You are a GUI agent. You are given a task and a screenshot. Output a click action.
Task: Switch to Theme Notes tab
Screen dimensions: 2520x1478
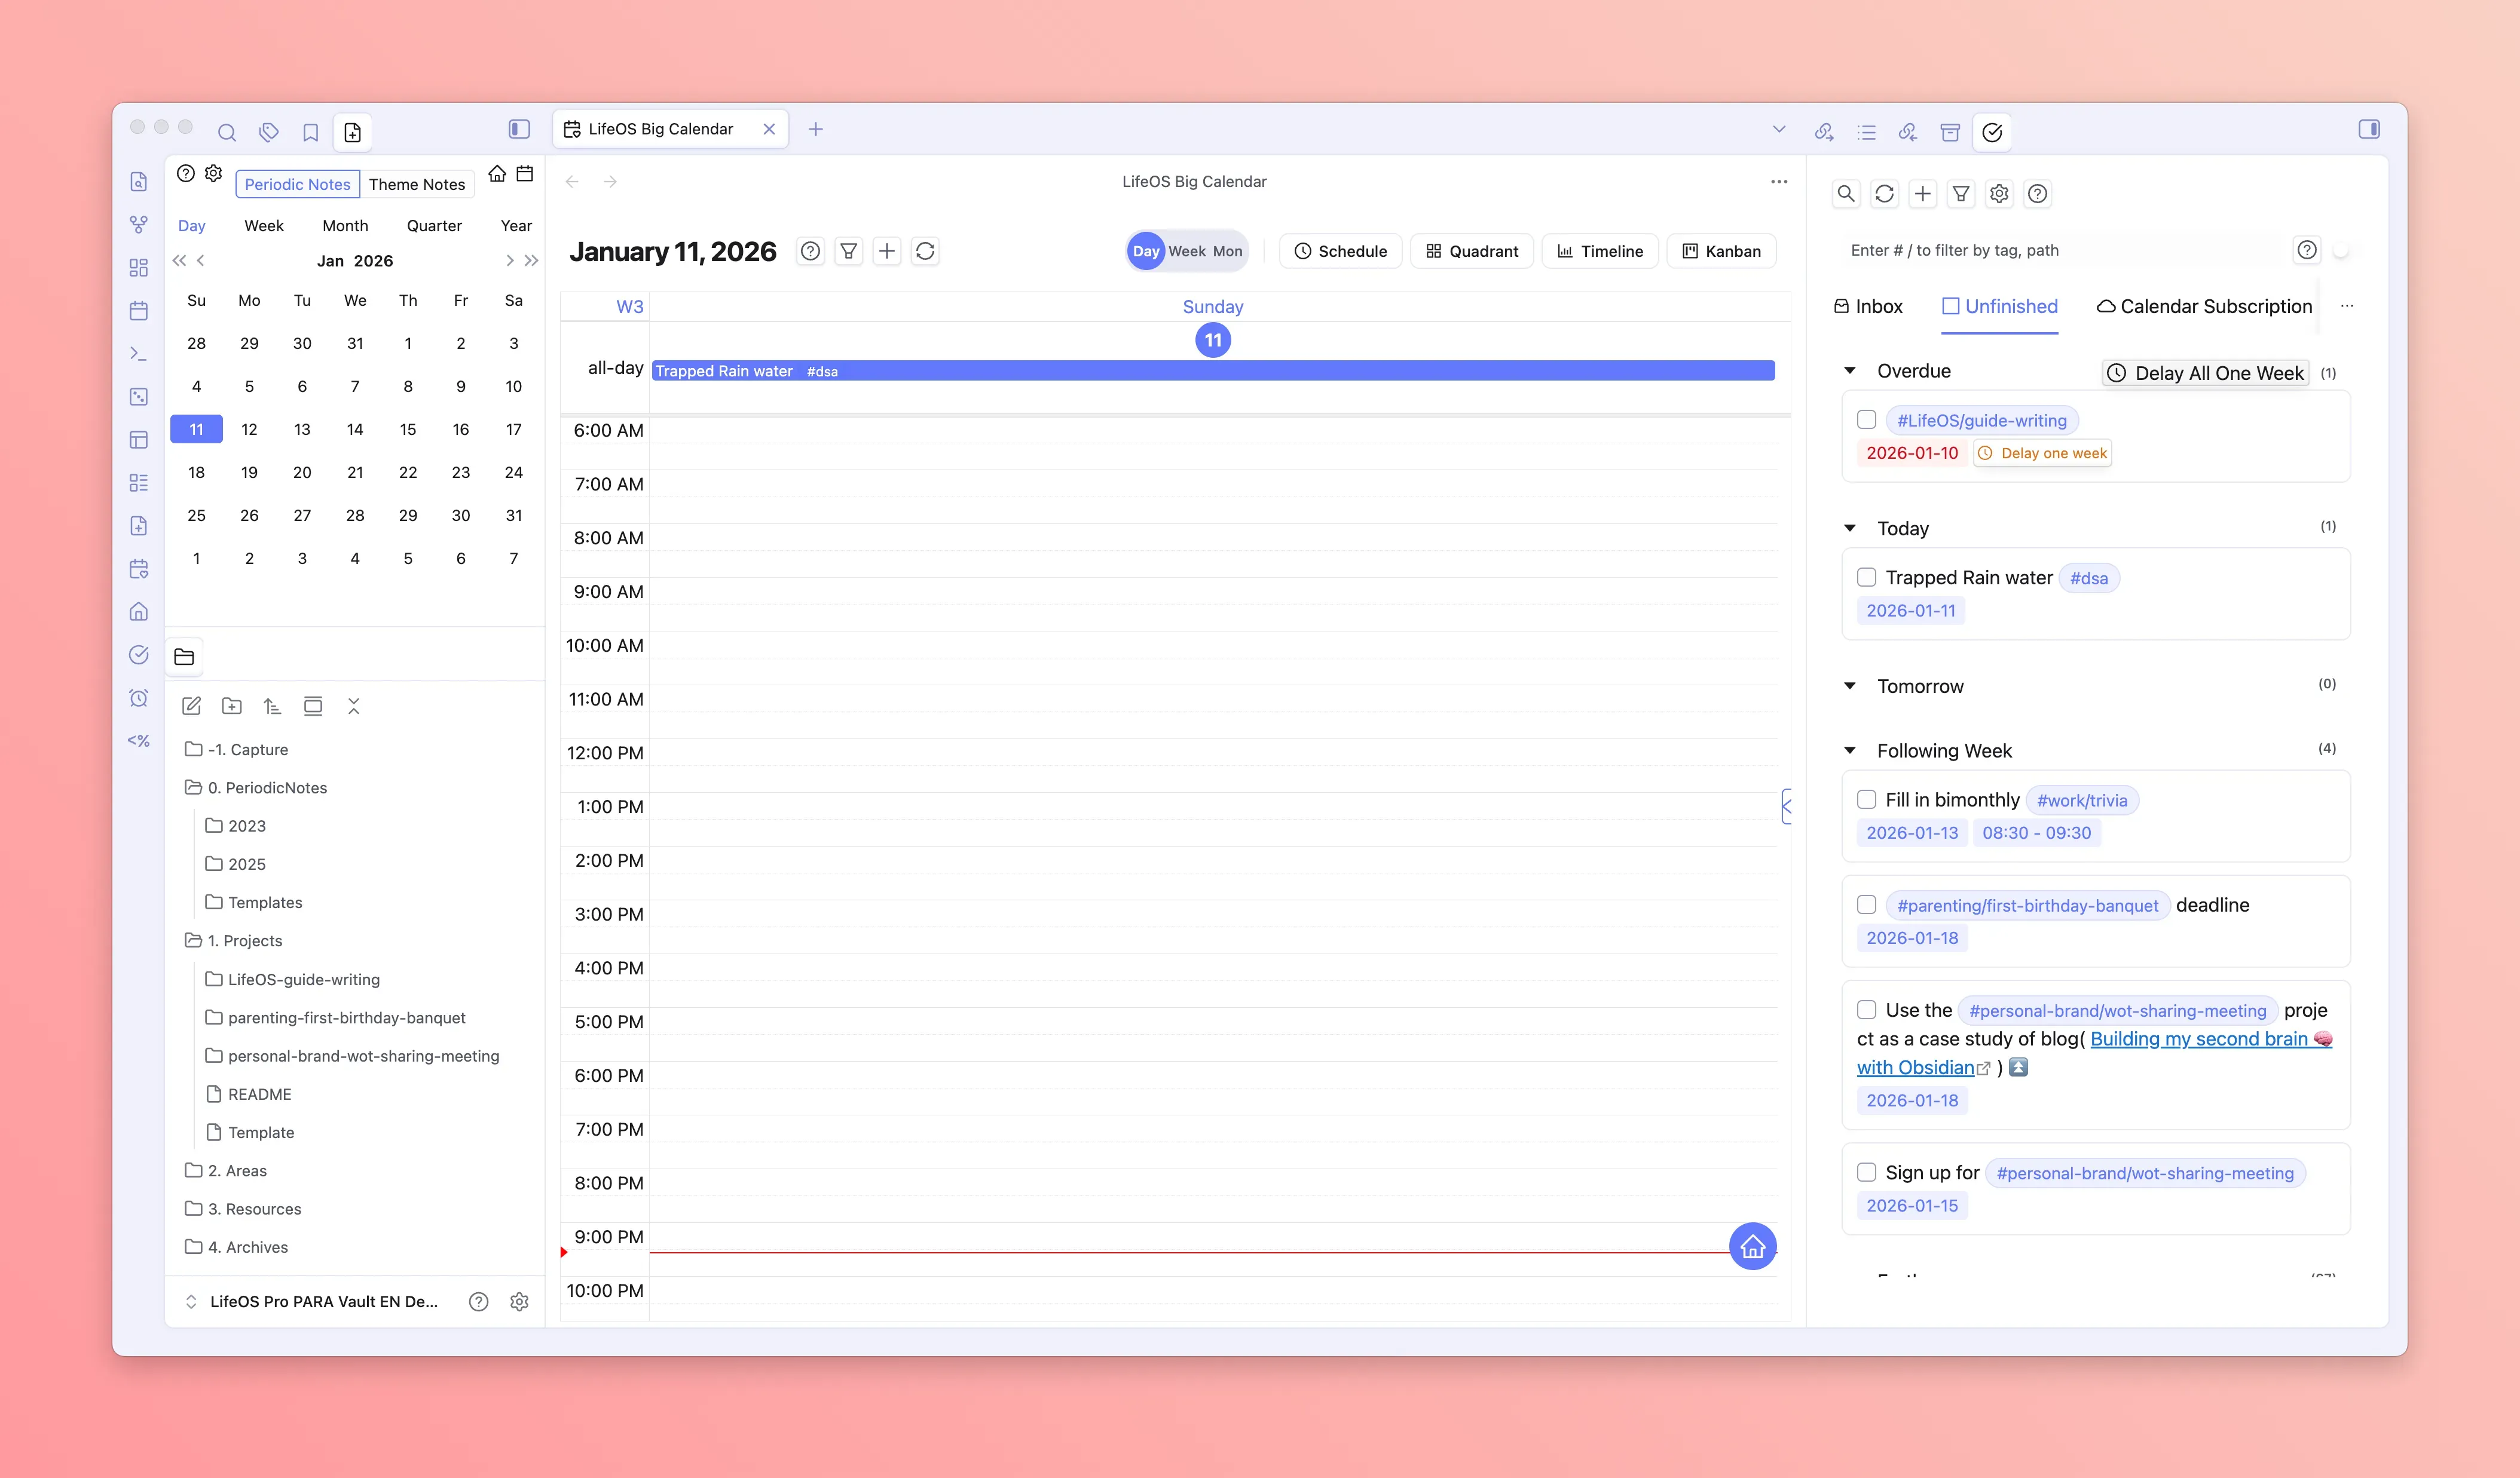pos(416,184)
